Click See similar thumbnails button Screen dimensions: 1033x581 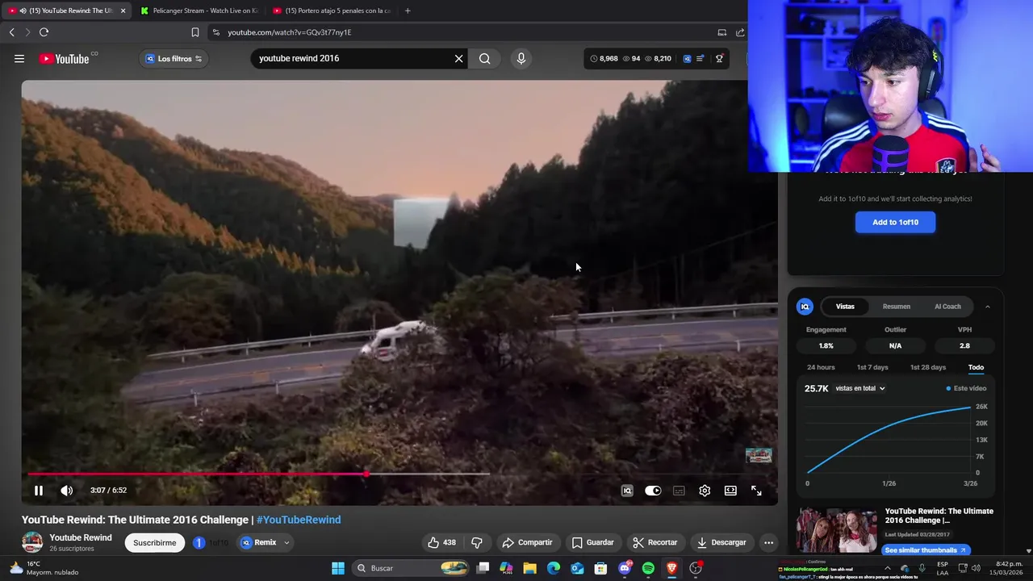click(924, 550)
